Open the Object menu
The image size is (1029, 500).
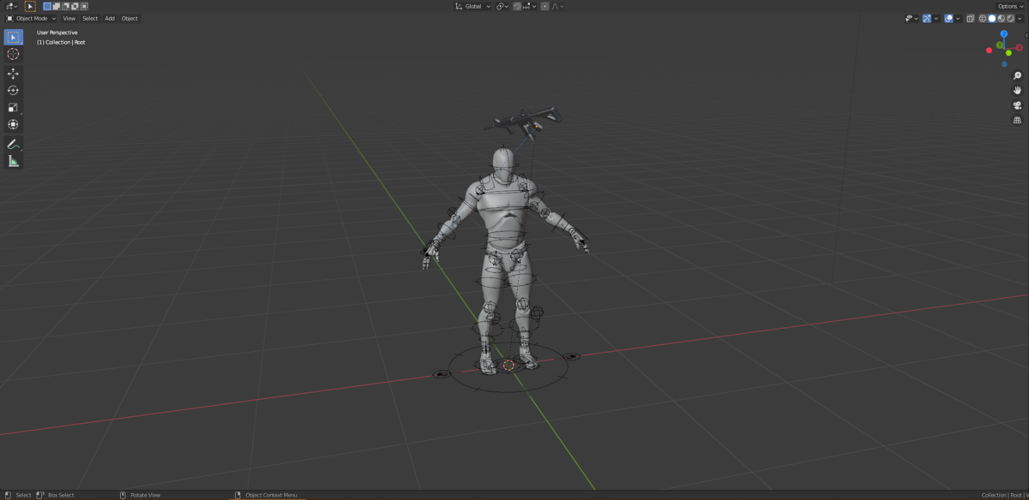point(129,18)
